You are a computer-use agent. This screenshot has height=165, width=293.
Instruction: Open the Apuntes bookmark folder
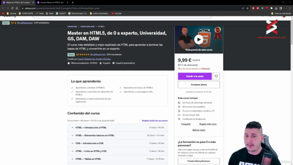pos(11,13)
